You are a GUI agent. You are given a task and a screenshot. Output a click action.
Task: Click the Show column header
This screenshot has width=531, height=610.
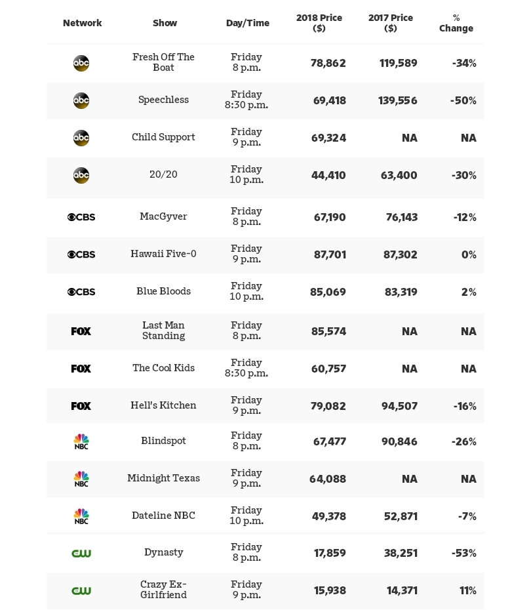tap(165, 23)
